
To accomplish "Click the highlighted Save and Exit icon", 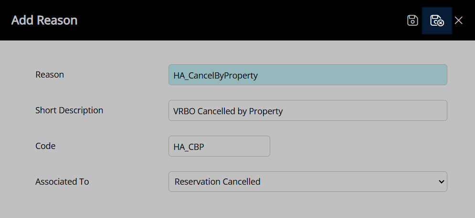I will click(x=437, y=20).
